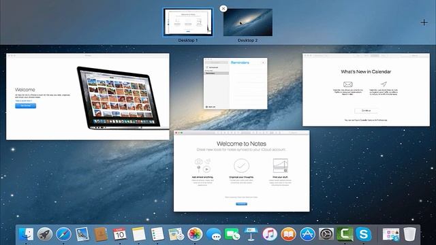436x245 pixels.
Task: Launch Safari from the Dock
Action: point(63,234)
